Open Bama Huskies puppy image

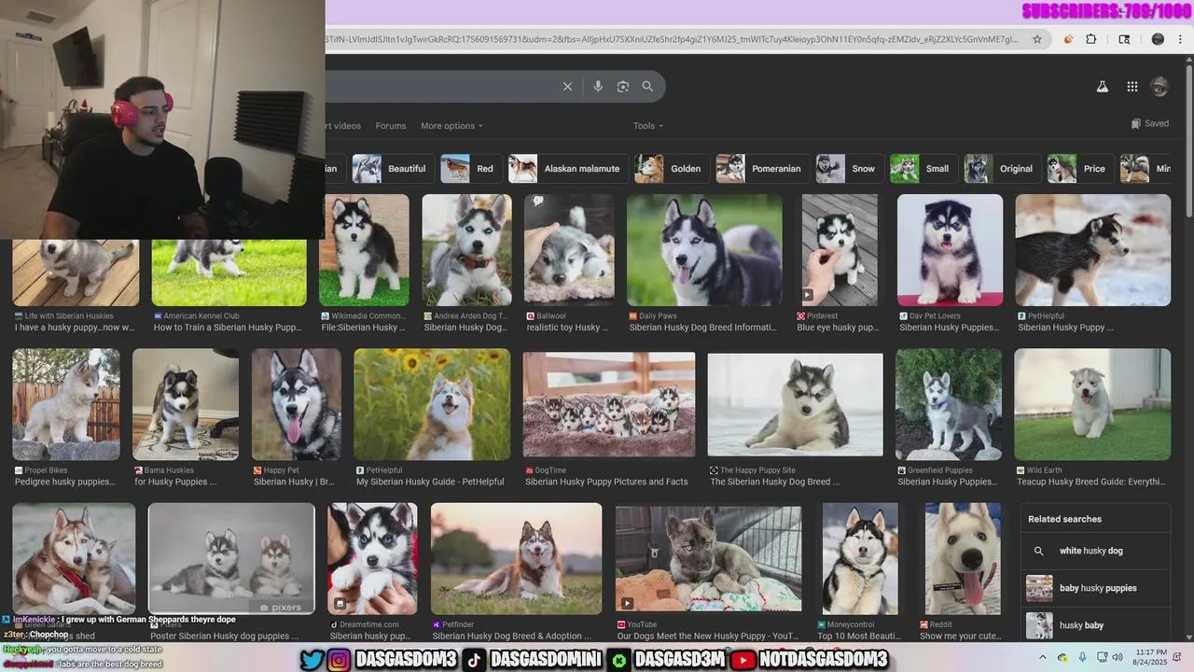186,404
